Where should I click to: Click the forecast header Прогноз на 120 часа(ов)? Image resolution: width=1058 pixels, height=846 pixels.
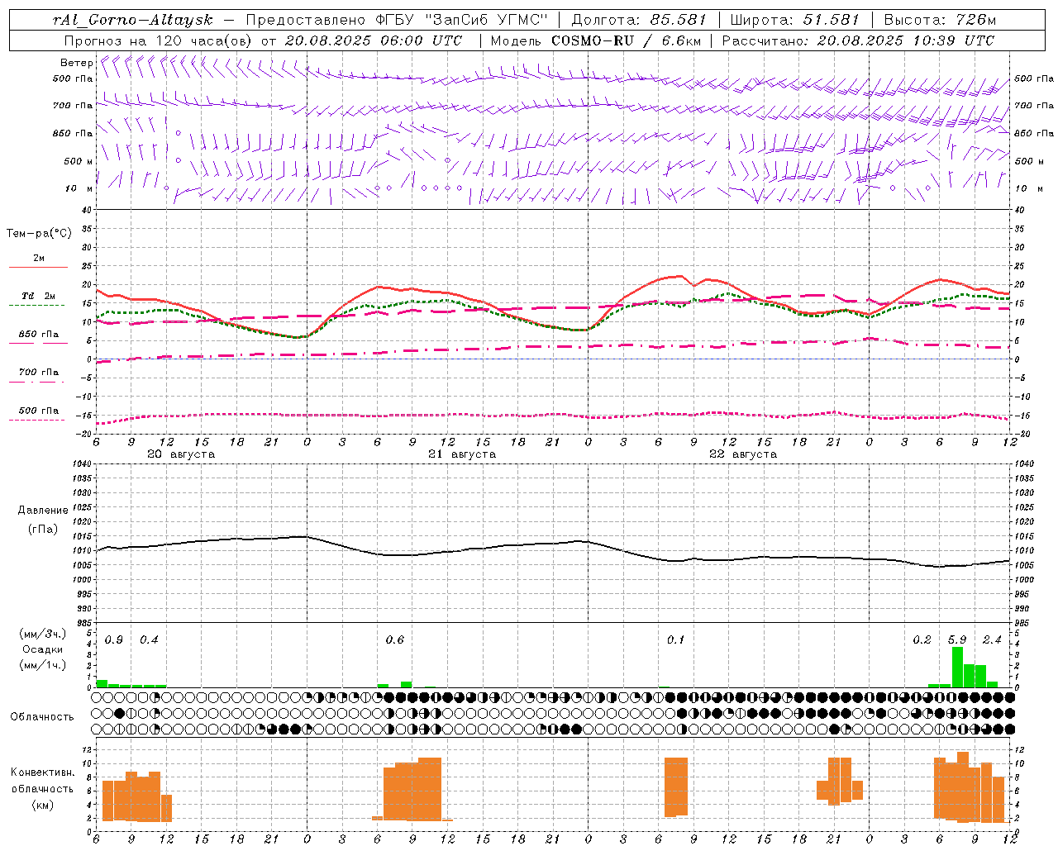pos(158,40)
